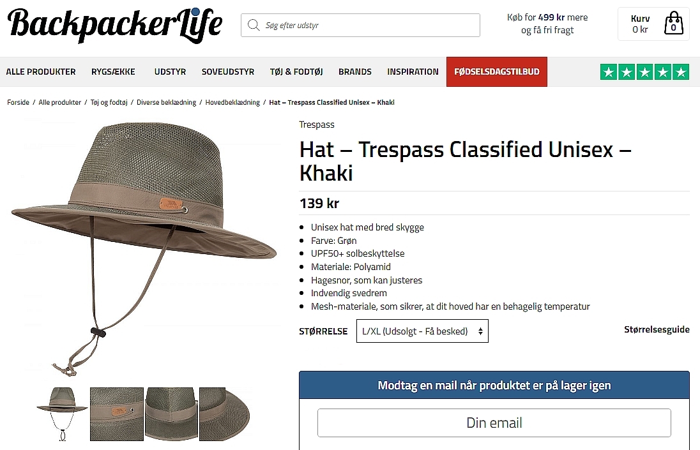Click the Trustpilot five-star rating
This screenshot has height=450, width=700.
click(x=644, y=71)
